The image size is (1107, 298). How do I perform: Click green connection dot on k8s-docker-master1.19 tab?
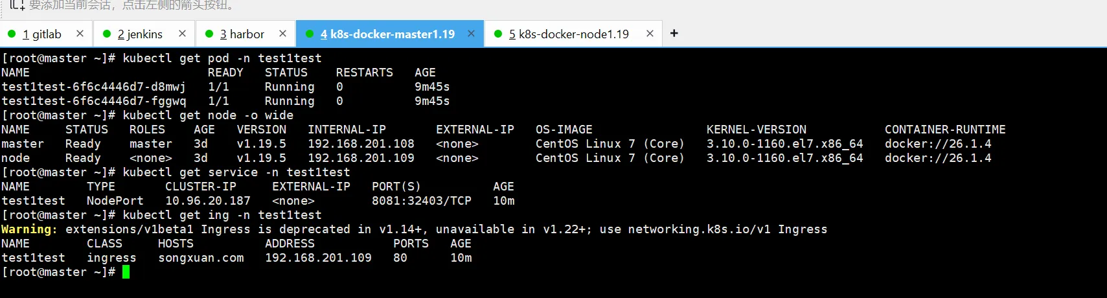310,34
